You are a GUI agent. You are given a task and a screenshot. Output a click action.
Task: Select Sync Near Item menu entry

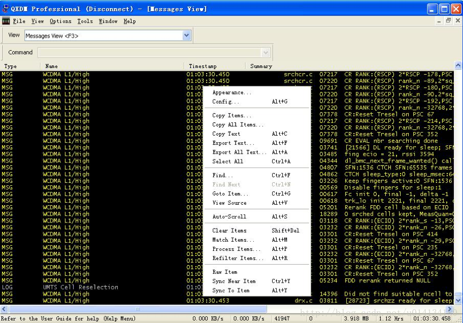click(257, 281)
